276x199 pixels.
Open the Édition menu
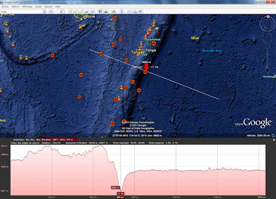point(15,6)
